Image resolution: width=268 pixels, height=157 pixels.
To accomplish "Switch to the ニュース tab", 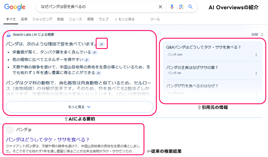I will point(75,19).
